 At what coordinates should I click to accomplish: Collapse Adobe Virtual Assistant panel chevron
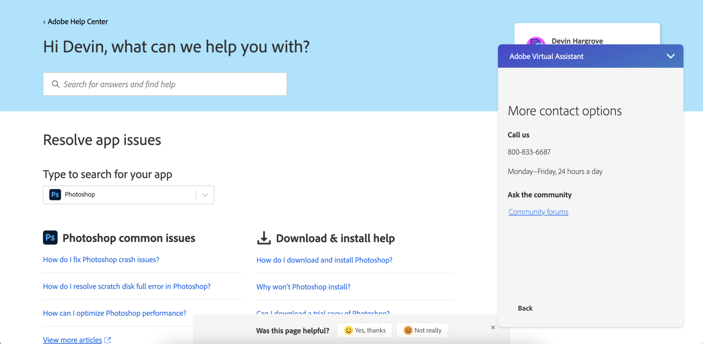671,56
